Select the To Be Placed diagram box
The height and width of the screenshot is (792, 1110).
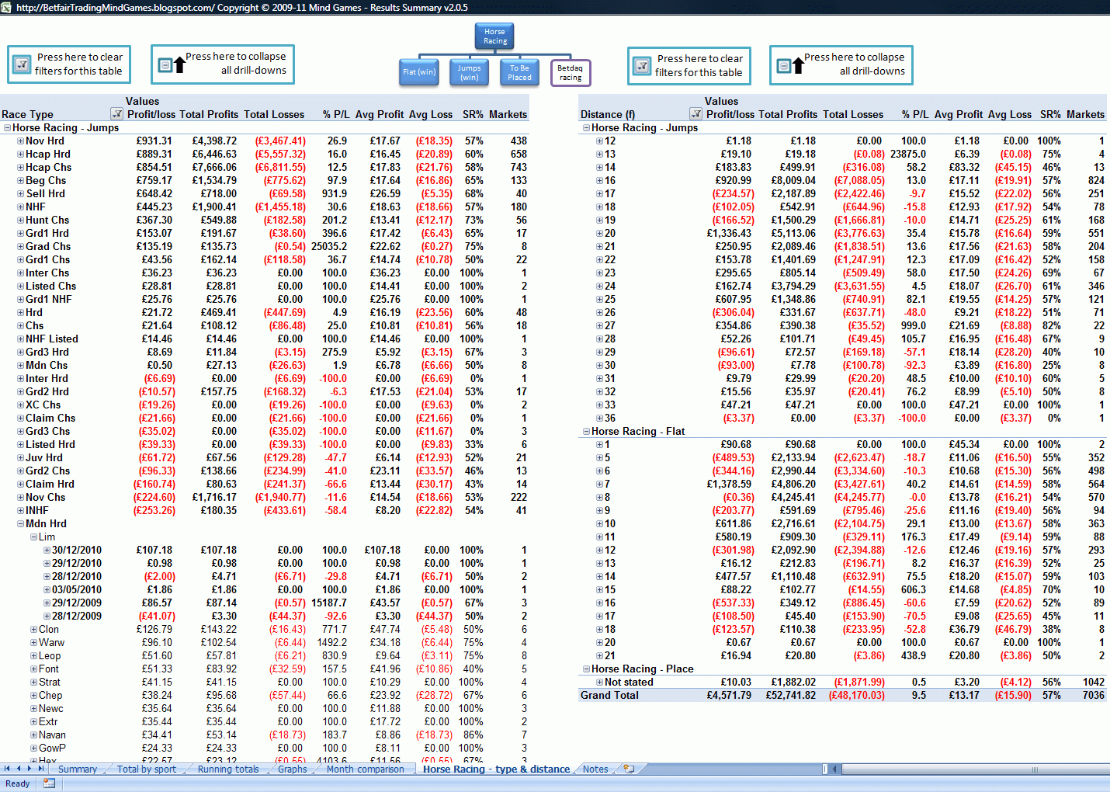click(519, 72)
